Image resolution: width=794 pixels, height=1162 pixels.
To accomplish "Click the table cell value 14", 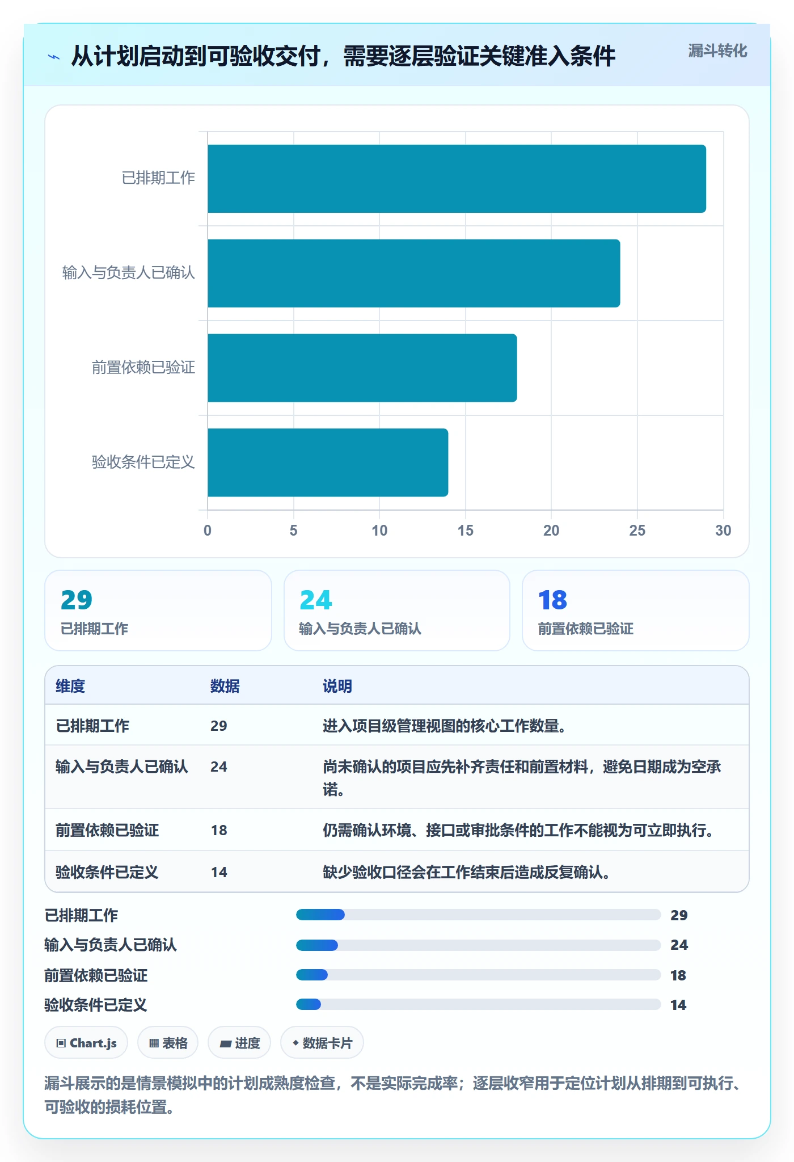I will pyautogui.click(x=219, y=872).
